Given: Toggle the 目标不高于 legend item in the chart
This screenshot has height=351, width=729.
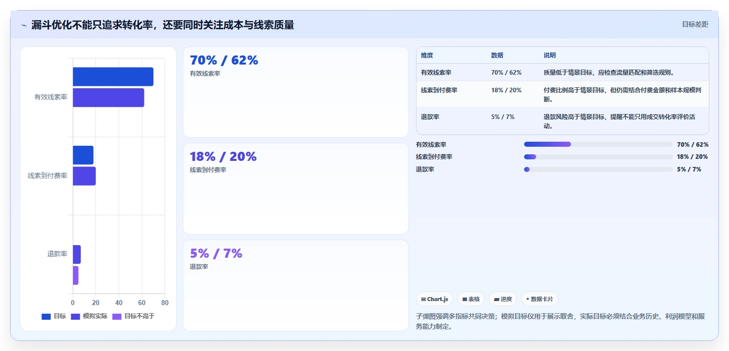Looking at the screenshot, I should point(133,316).
